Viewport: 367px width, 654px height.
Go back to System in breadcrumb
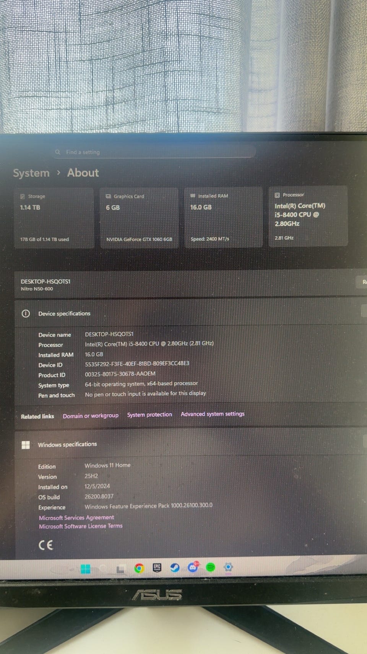pos(31,173)
